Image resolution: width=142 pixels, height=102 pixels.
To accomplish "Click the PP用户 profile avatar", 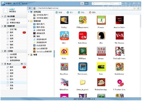I will click(x=5, y=10).
